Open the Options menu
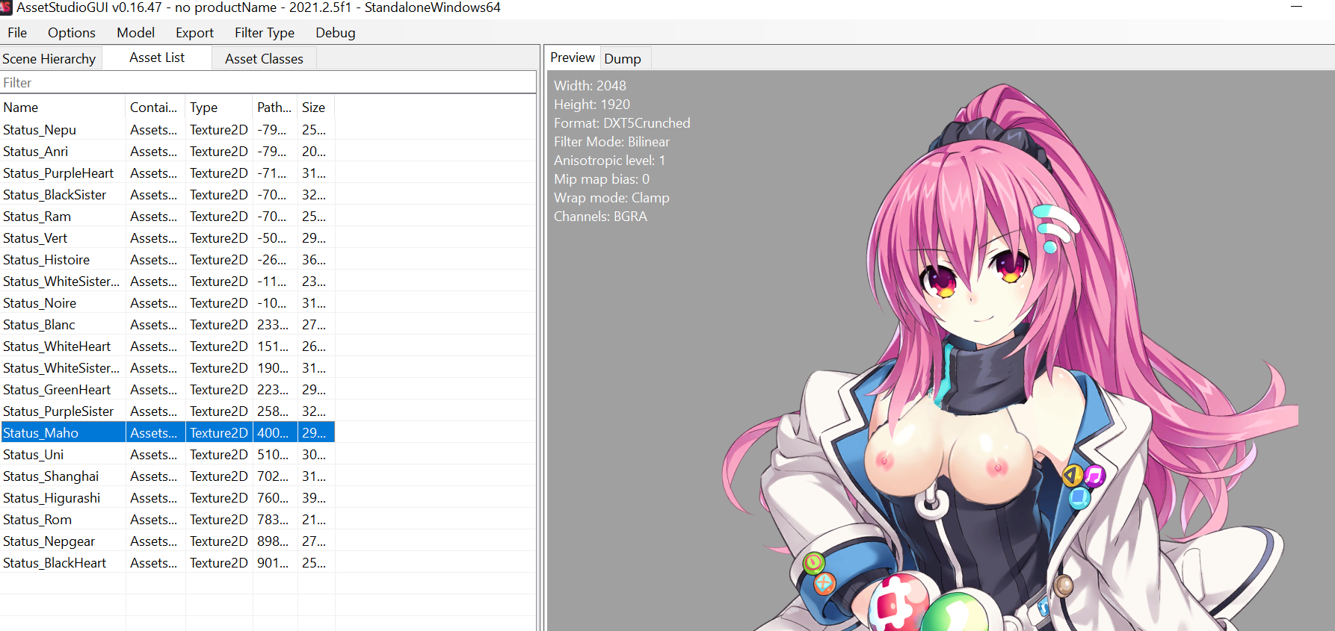The image size is (1335, 631). pyautogui.click(x=72, y=33)
